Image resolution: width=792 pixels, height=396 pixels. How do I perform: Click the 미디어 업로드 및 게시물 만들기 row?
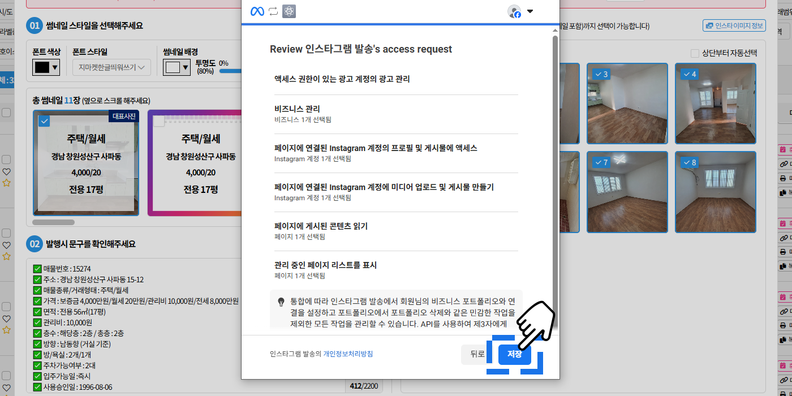[x=396, y=192]
